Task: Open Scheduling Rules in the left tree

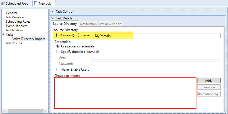Action: tap(18, 22)
